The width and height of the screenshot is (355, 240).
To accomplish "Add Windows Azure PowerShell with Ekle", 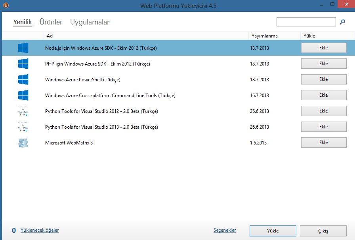I will [x=324, y=79].
